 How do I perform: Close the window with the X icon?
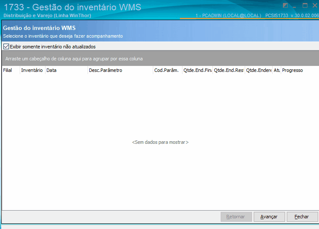click(x=314, y=6)
